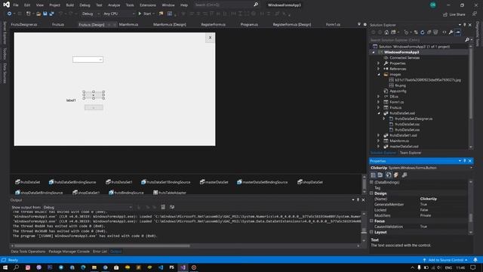Select the shopDataSet tray component

[x=310, y=182]
